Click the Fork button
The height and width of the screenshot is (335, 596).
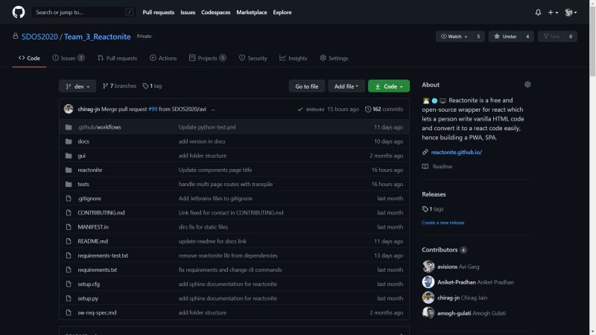[x=551, y=36]
